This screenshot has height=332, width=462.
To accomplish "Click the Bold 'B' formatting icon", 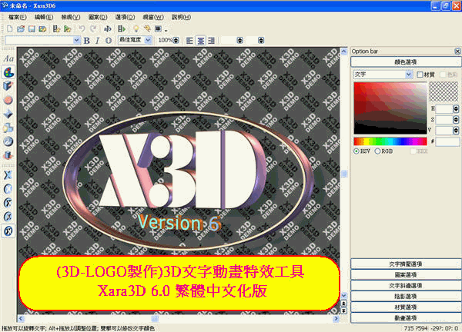I will click(x=86, y=40).
